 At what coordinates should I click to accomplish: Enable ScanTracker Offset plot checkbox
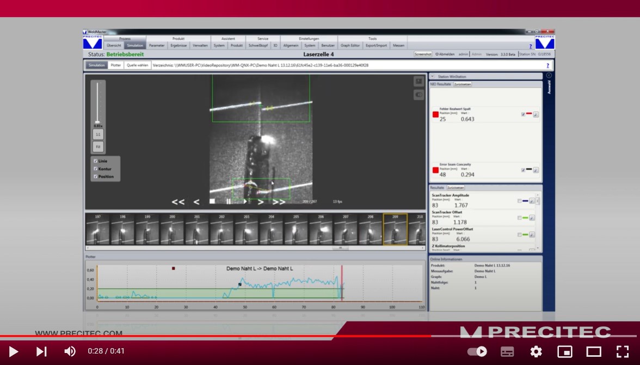519,218
